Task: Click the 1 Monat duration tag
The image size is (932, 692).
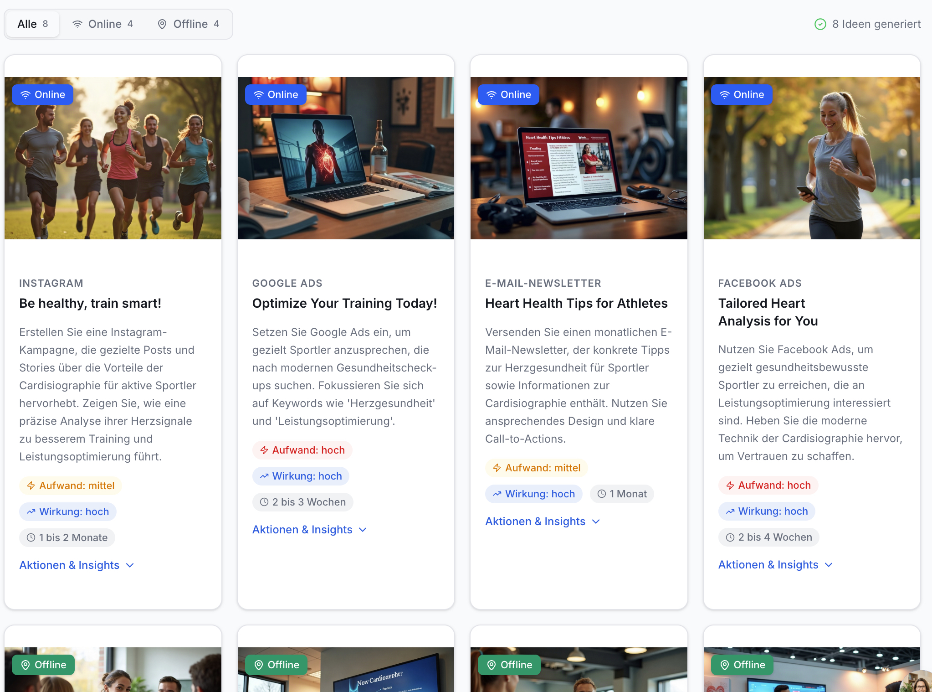Action: [622, 494]
